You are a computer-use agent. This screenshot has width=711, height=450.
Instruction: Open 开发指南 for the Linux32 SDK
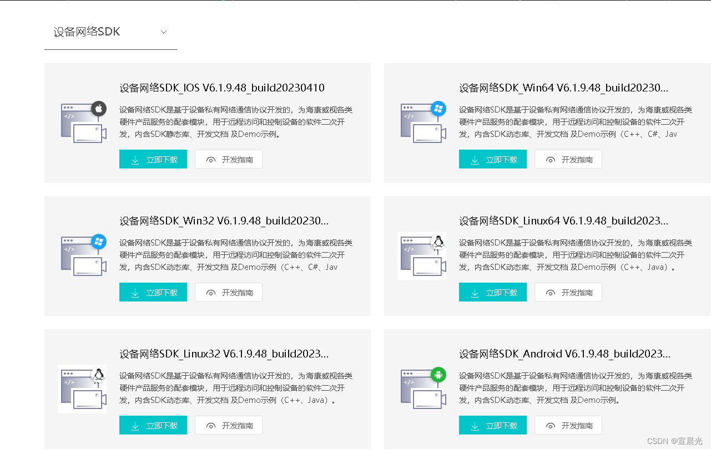(229, 425)
